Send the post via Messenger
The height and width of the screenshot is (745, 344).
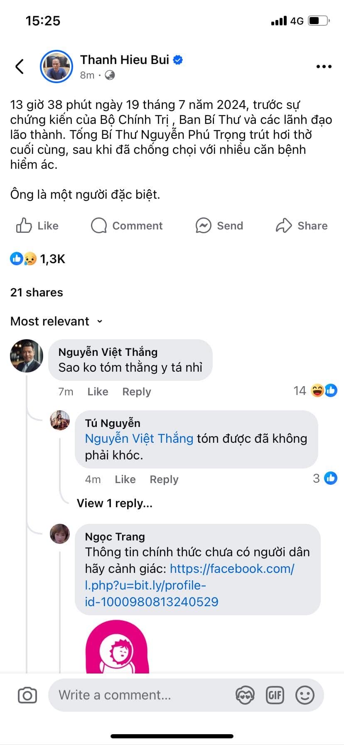[219, 226]
